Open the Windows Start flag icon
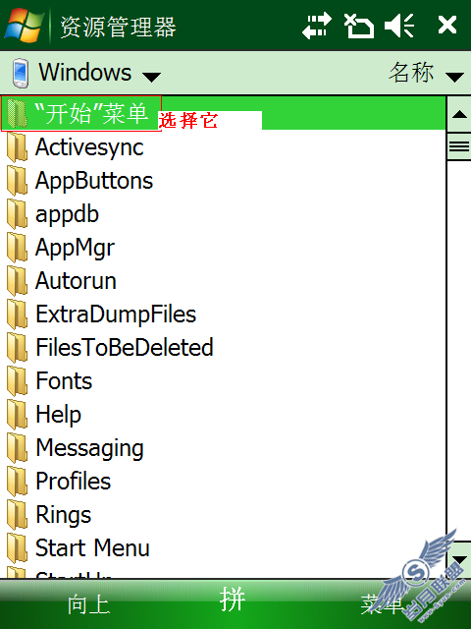Screen dimensions: 471x629 (x=24, y=25)
